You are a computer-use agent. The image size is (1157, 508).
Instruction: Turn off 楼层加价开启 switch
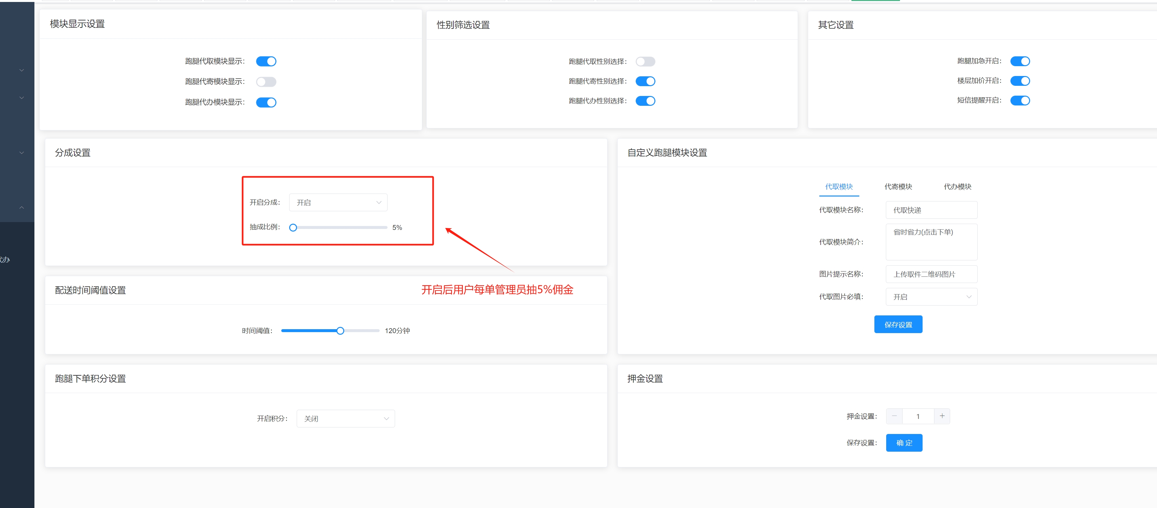pos(1020,81)
